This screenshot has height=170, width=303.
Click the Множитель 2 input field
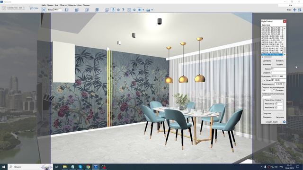pos(280,107)
